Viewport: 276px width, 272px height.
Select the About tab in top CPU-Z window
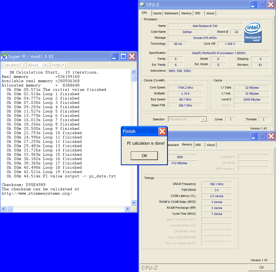coord(210,13)
